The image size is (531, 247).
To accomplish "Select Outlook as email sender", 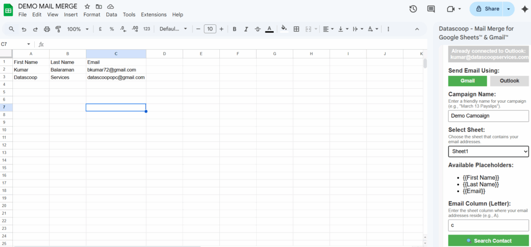I will (509, 81).
